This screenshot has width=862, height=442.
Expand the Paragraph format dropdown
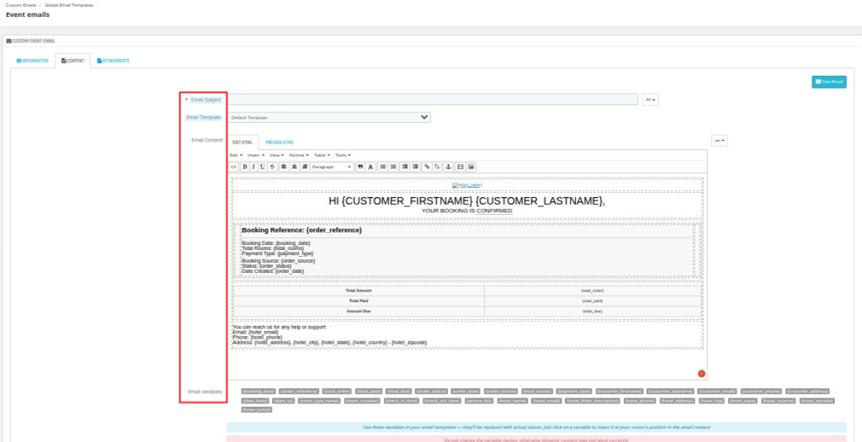[332, 167]
